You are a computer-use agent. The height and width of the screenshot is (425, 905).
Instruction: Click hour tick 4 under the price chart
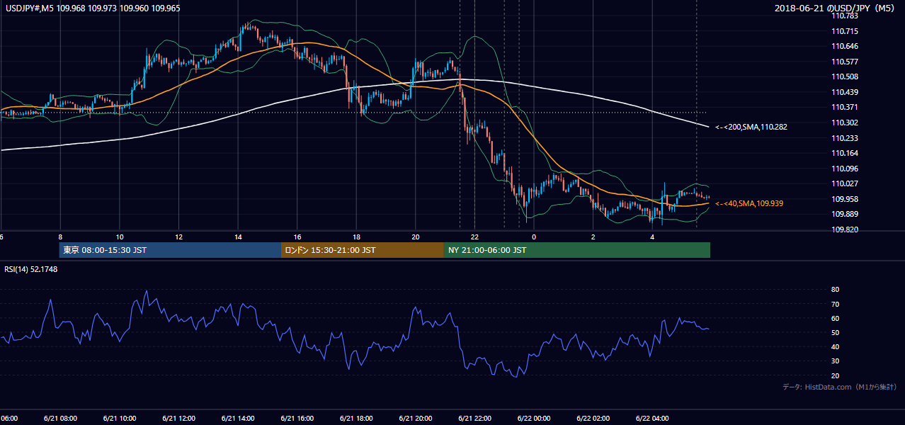[652, 237]
